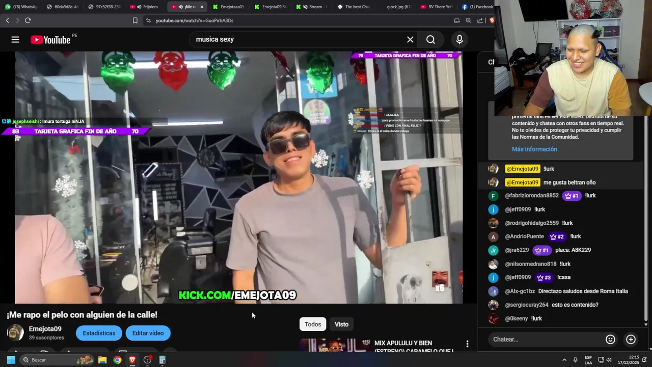
Task: Click the video player to pause
Action: (x=238, y=177)
